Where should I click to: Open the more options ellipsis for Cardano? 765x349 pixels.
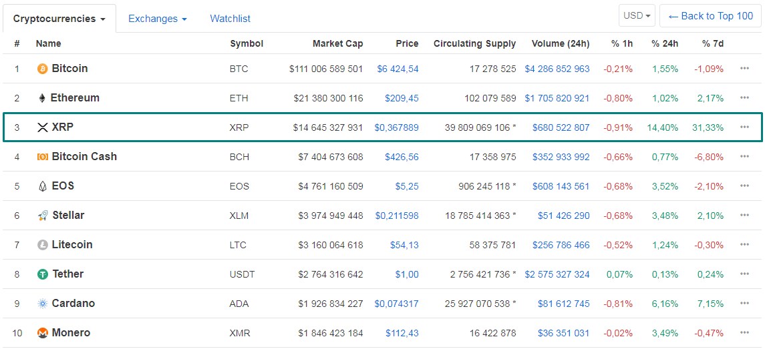(744, 303)
